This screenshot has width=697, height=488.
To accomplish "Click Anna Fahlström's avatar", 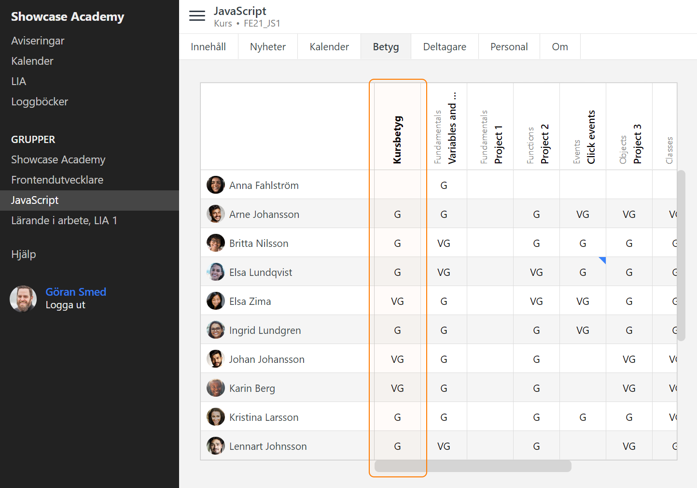I will tap(215, 185).
